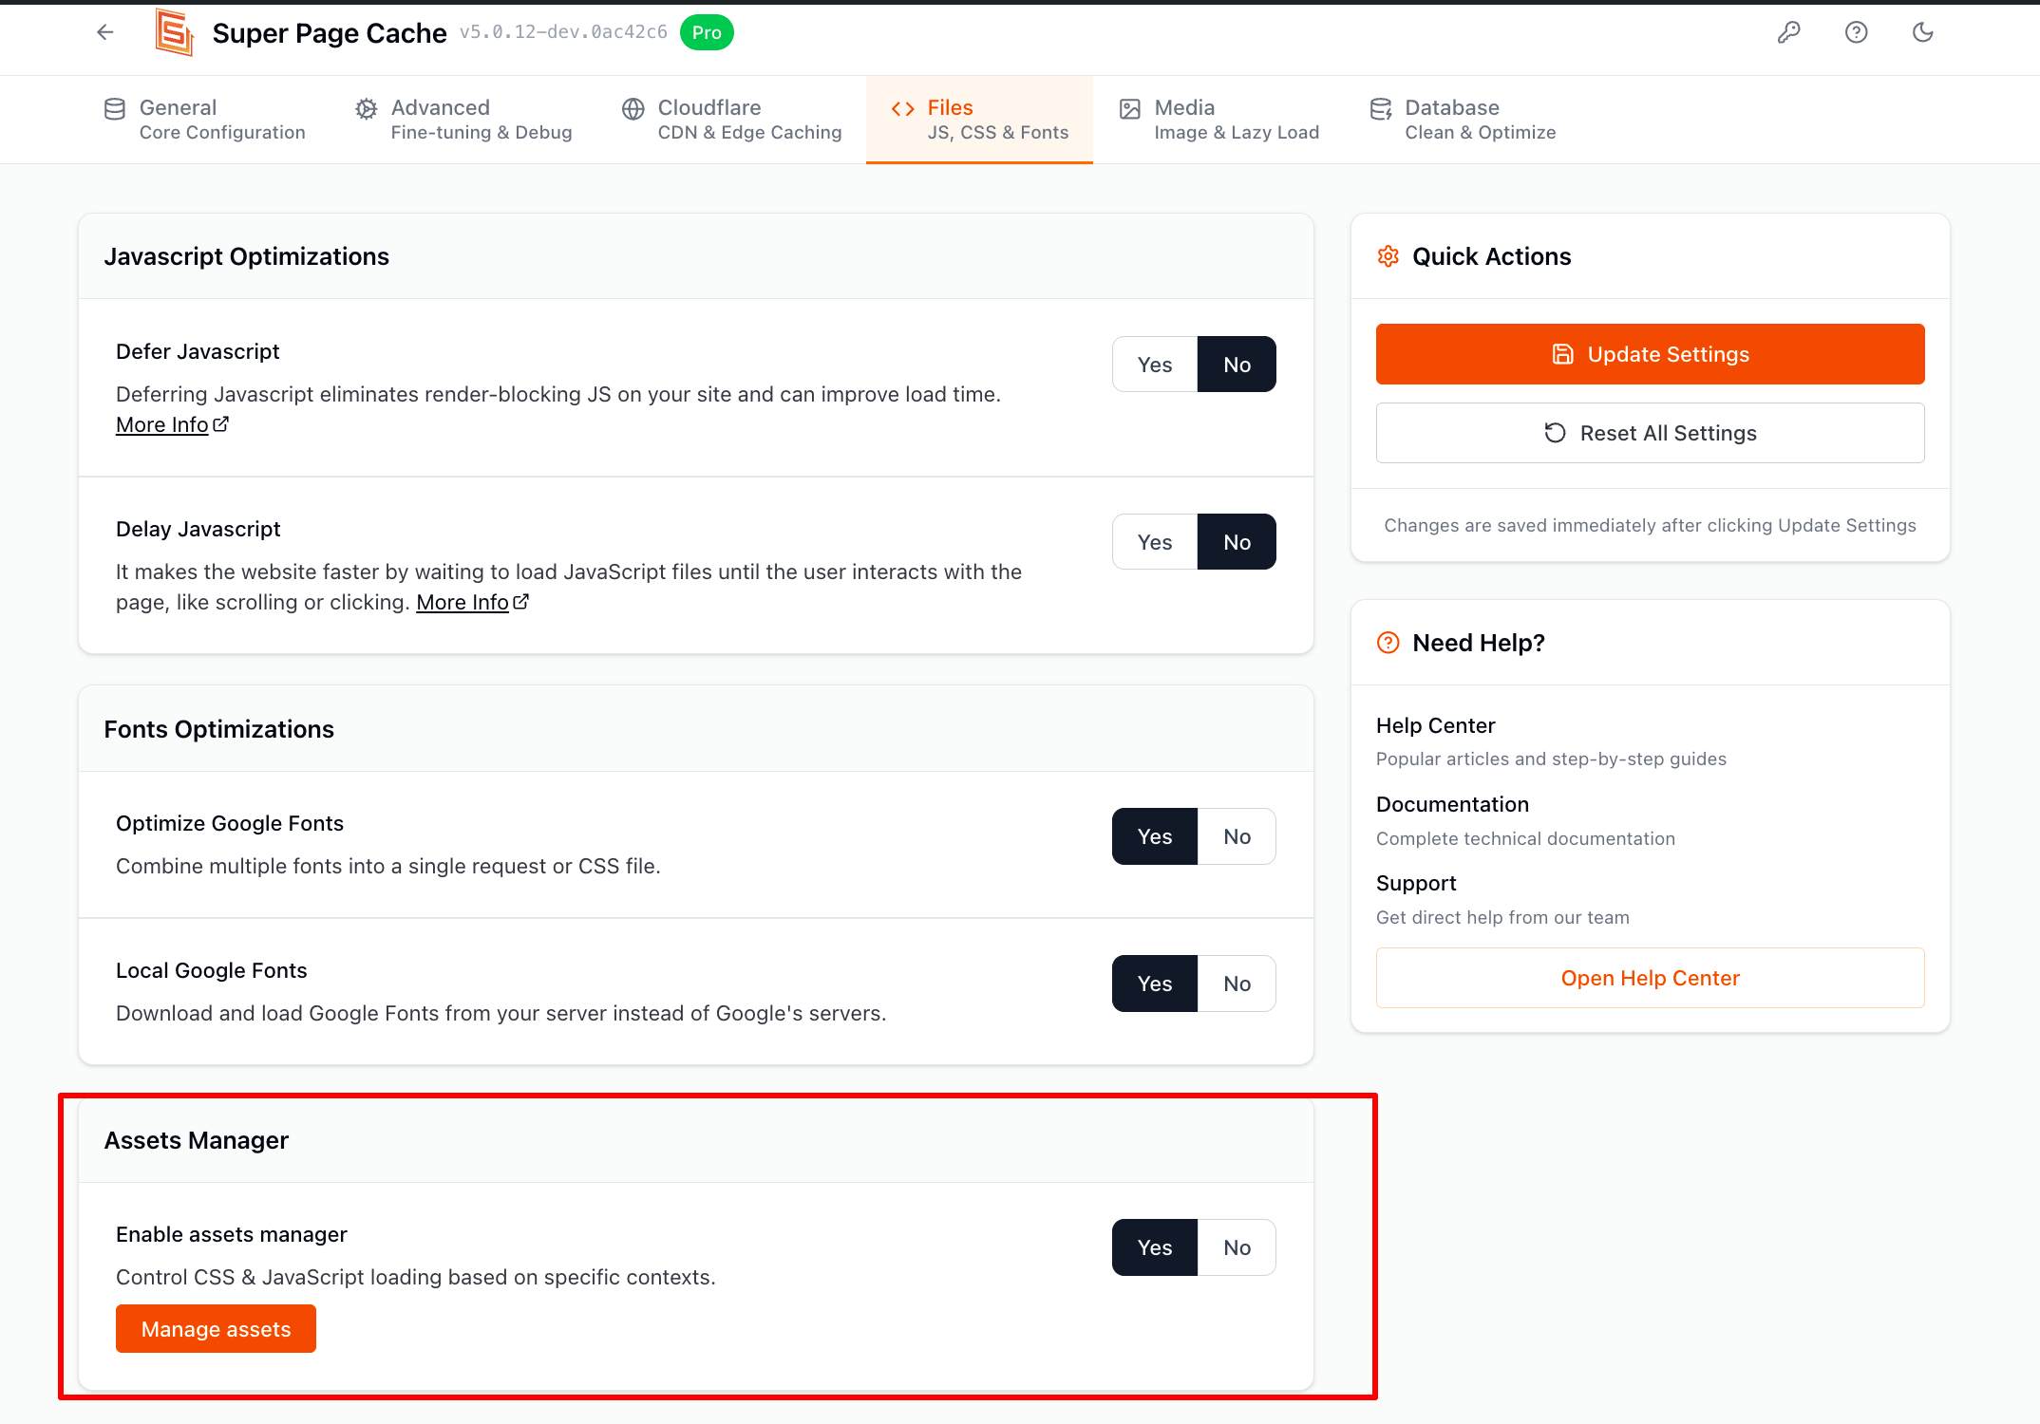Set Enable assets manager to No
Screen dimensions: 2040x1424
point(1237,1247)
